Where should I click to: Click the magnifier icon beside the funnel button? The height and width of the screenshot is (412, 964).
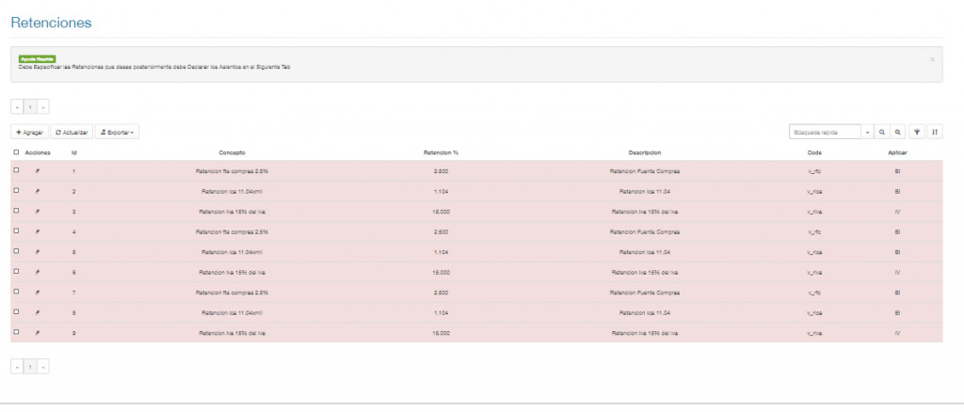pyautogui.click(x=899, y=133)
